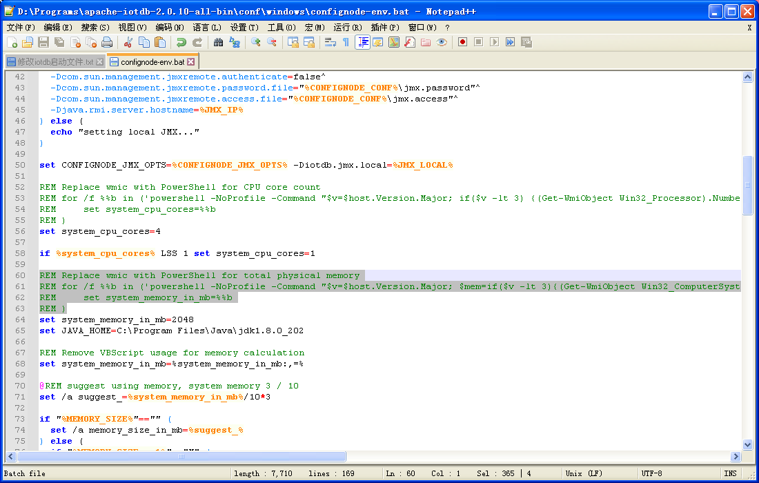Open the 编辑(E) menu
This screenshot has width=759, height=483.
click(x=58, y=28)
